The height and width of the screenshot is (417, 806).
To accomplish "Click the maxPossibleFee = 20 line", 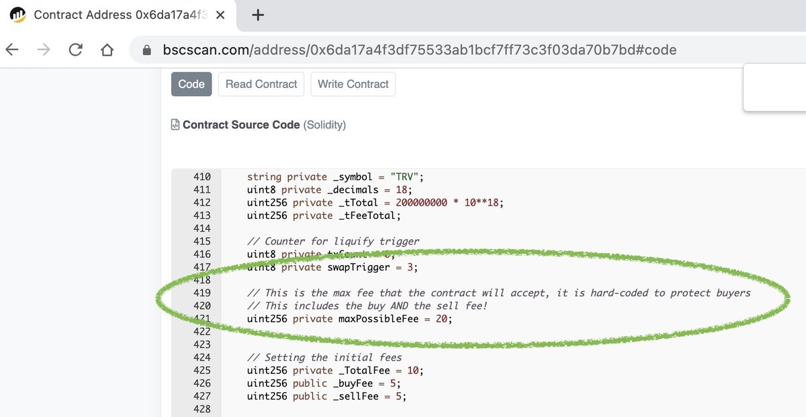I will [x=349, y=318].
